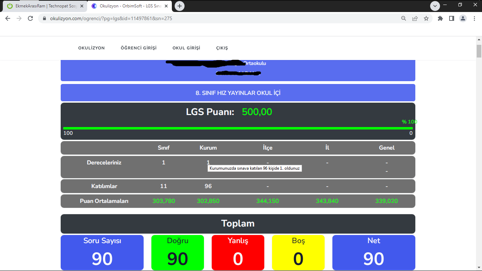Open the OKULİZYON menu item

pos(91,48)
